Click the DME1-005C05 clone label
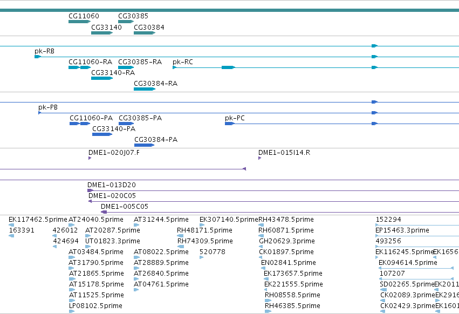459x314 pixels. (125, 207)
